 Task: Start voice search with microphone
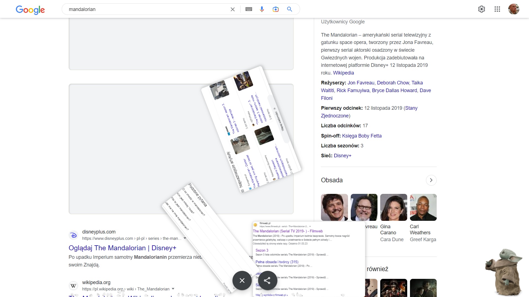coord(262,9)
